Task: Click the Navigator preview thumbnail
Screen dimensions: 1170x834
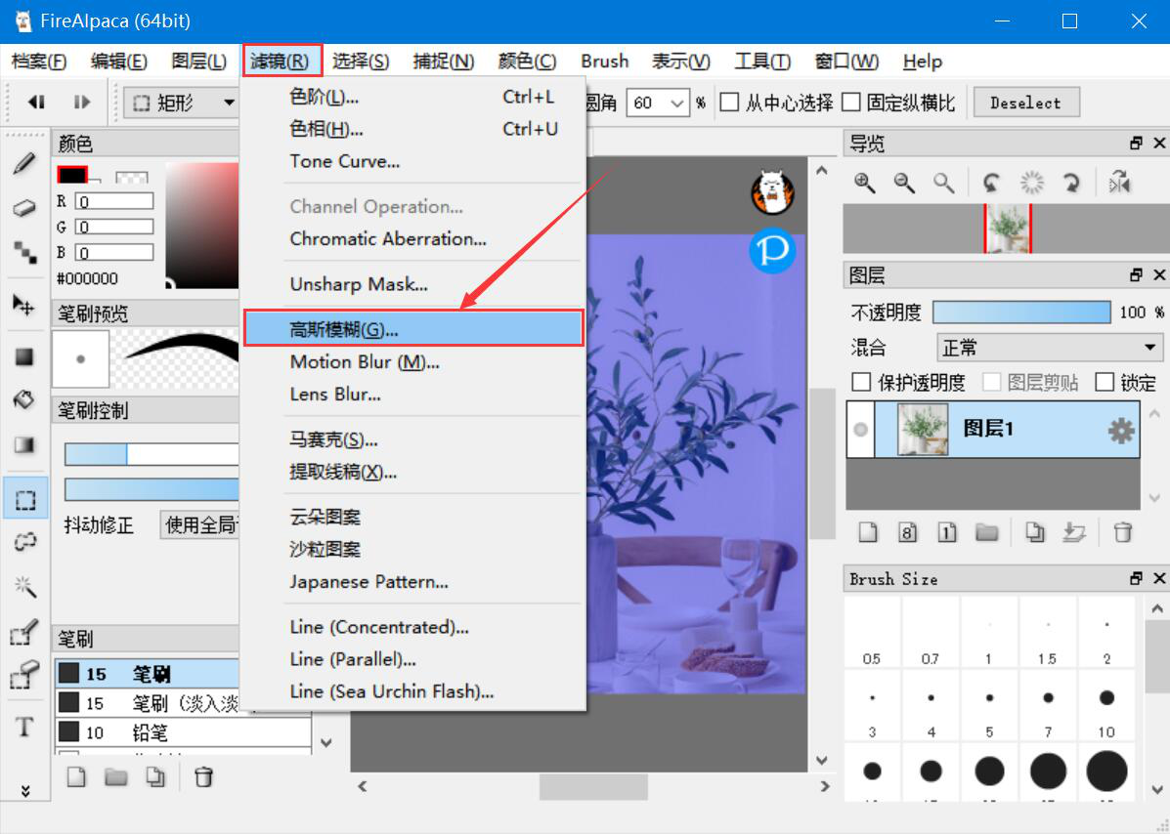Action: coord(1008,229)
